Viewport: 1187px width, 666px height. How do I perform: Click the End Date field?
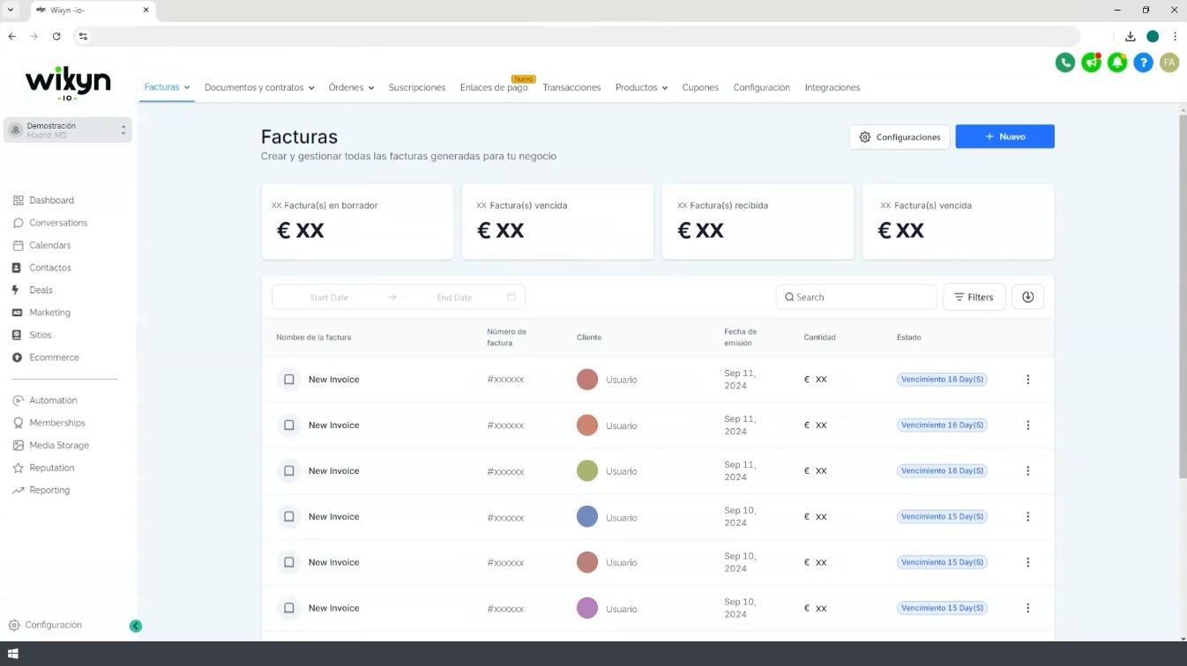point(454,297)
